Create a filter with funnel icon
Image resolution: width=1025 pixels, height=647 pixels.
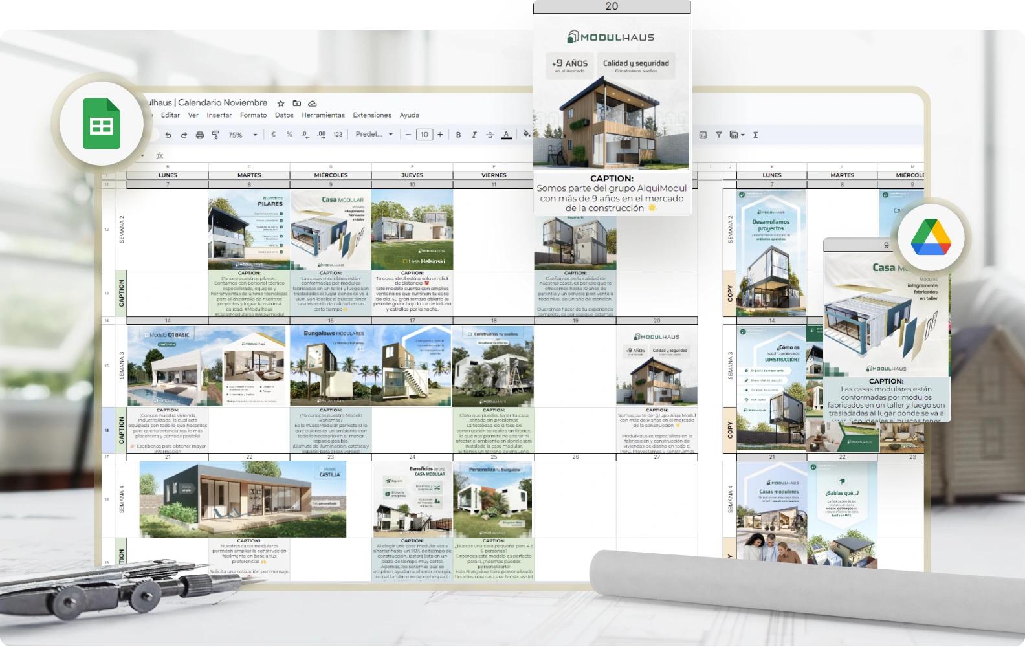[719, 135]
